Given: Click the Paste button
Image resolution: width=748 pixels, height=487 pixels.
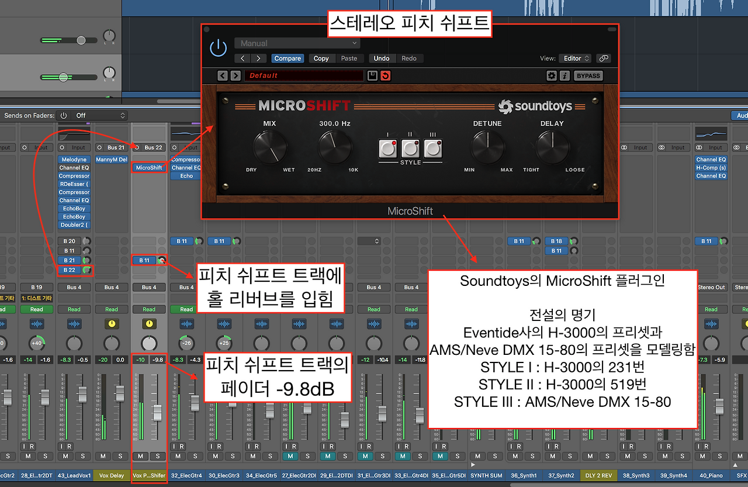Looking at the screenshot, I should (349, 58).
